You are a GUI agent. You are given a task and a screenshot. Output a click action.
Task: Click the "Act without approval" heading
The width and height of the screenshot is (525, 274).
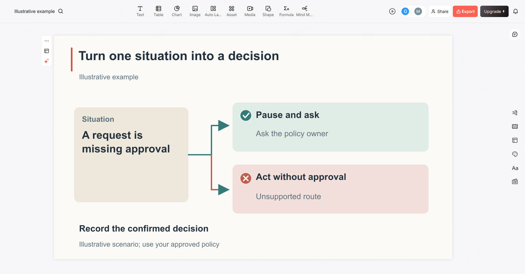(301, 177)
